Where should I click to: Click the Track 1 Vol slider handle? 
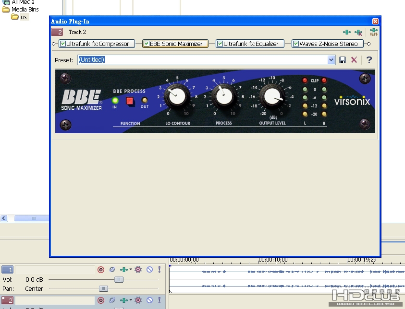click(x=119, y=280)
